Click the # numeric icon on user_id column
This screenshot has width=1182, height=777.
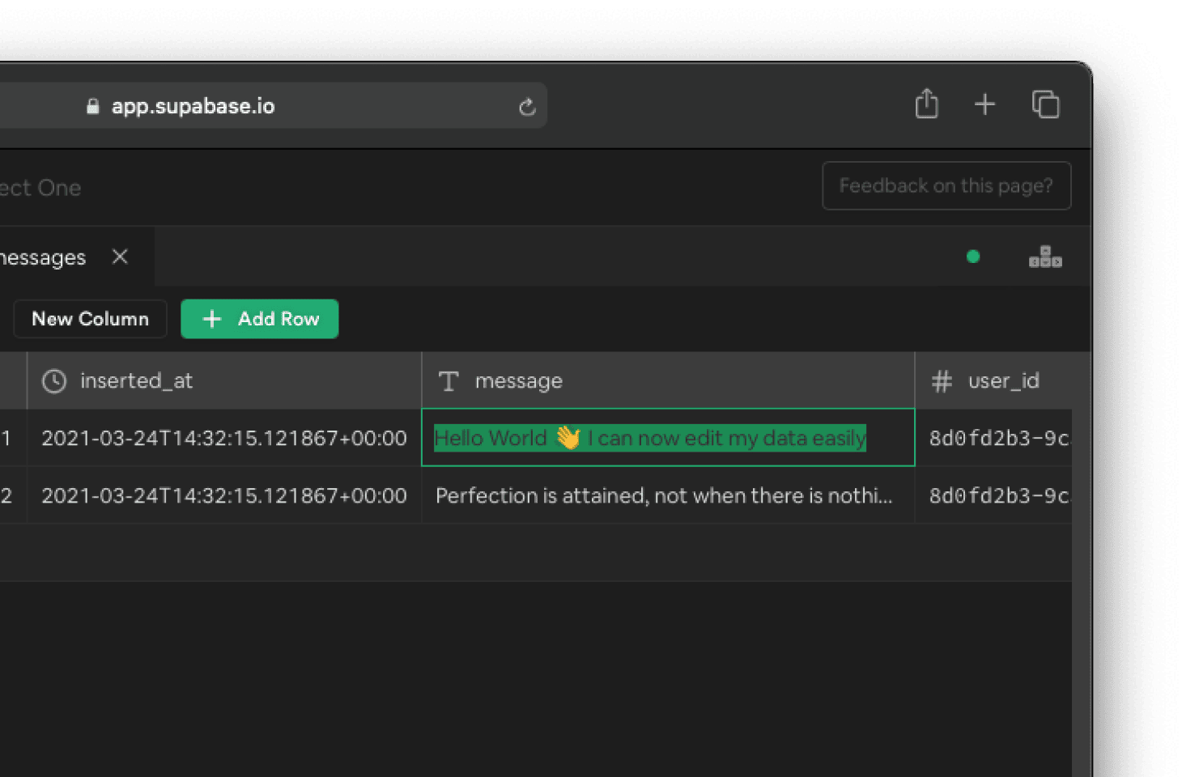(942, 380)
